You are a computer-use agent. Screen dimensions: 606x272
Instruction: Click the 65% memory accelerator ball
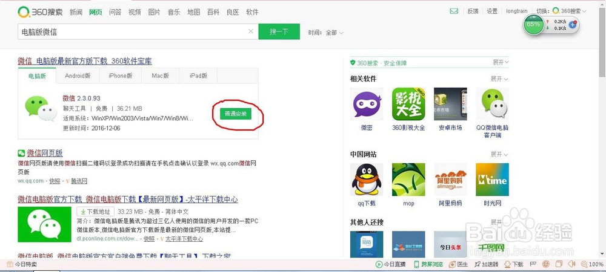[533, 24]
